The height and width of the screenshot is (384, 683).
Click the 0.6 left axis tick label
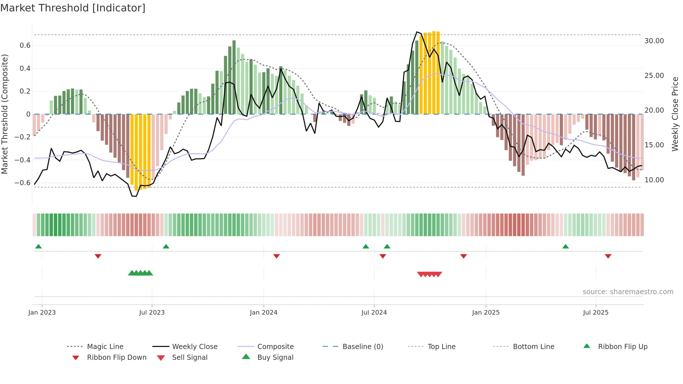pos(25,46)
